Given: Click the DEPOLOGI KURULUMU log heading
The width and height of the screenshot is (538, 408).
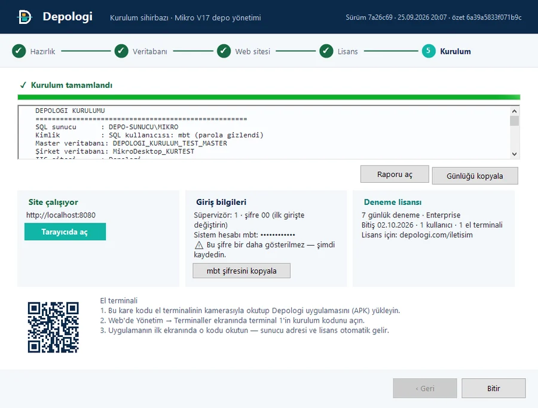Looking at the screenshot, I should coord(70,111).
